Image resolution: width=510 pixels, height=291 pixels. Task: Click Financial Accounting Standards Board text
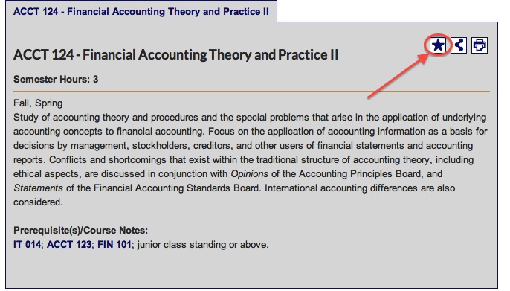pos(176,188)
